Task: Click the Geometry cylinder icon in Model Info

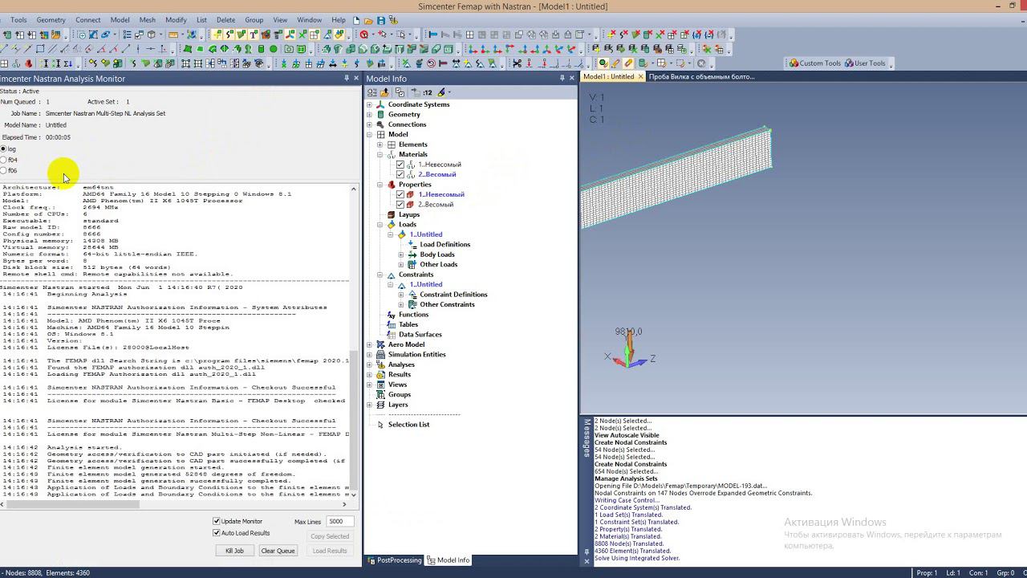Action: (x=380, y=115)
